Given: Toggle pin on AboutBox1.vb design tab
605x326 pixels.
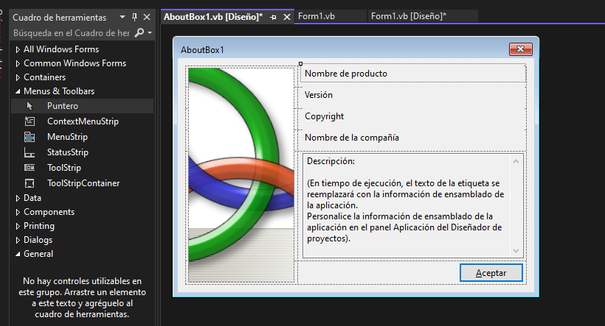Looking at the screenshot, I should (273, 16).
